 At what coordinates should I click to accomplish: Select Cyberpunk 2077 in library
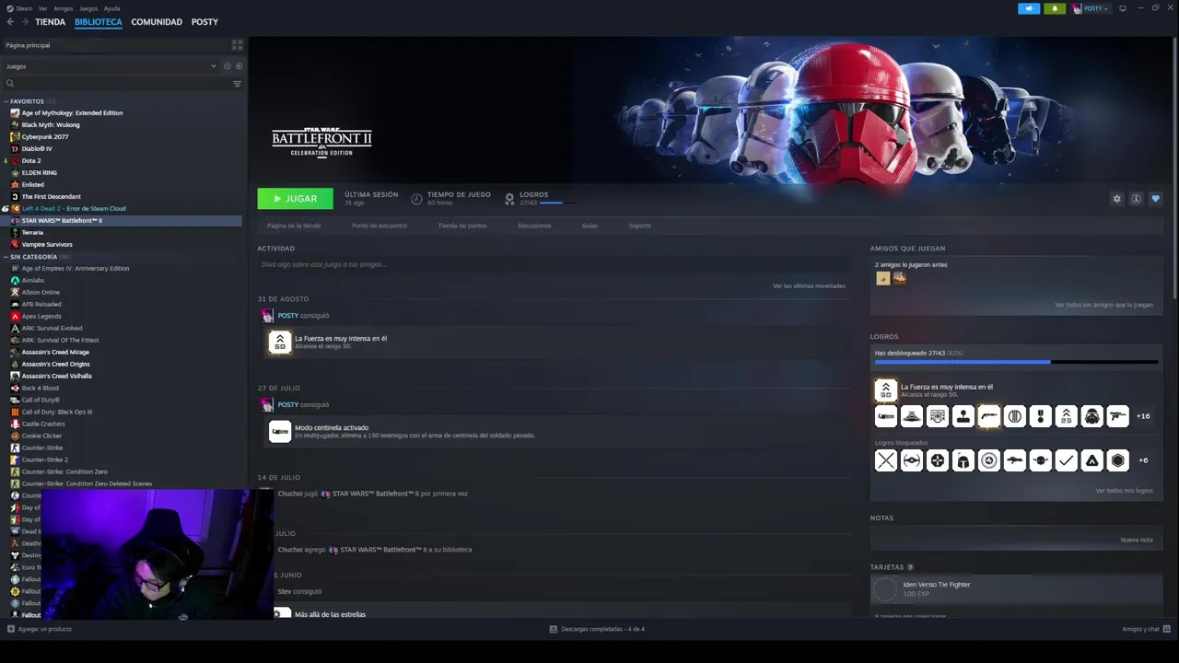[x=45, y=137]
